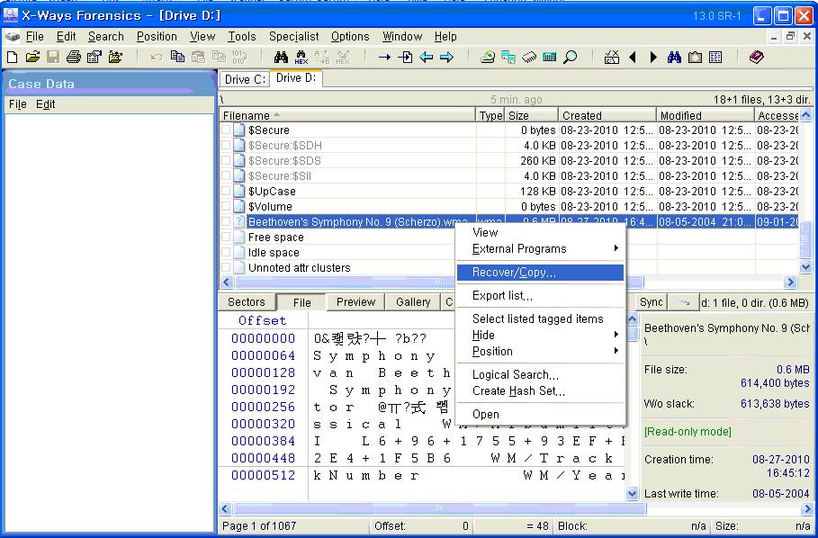Click the right black triangle toolbar icon

tap(653, 57)
